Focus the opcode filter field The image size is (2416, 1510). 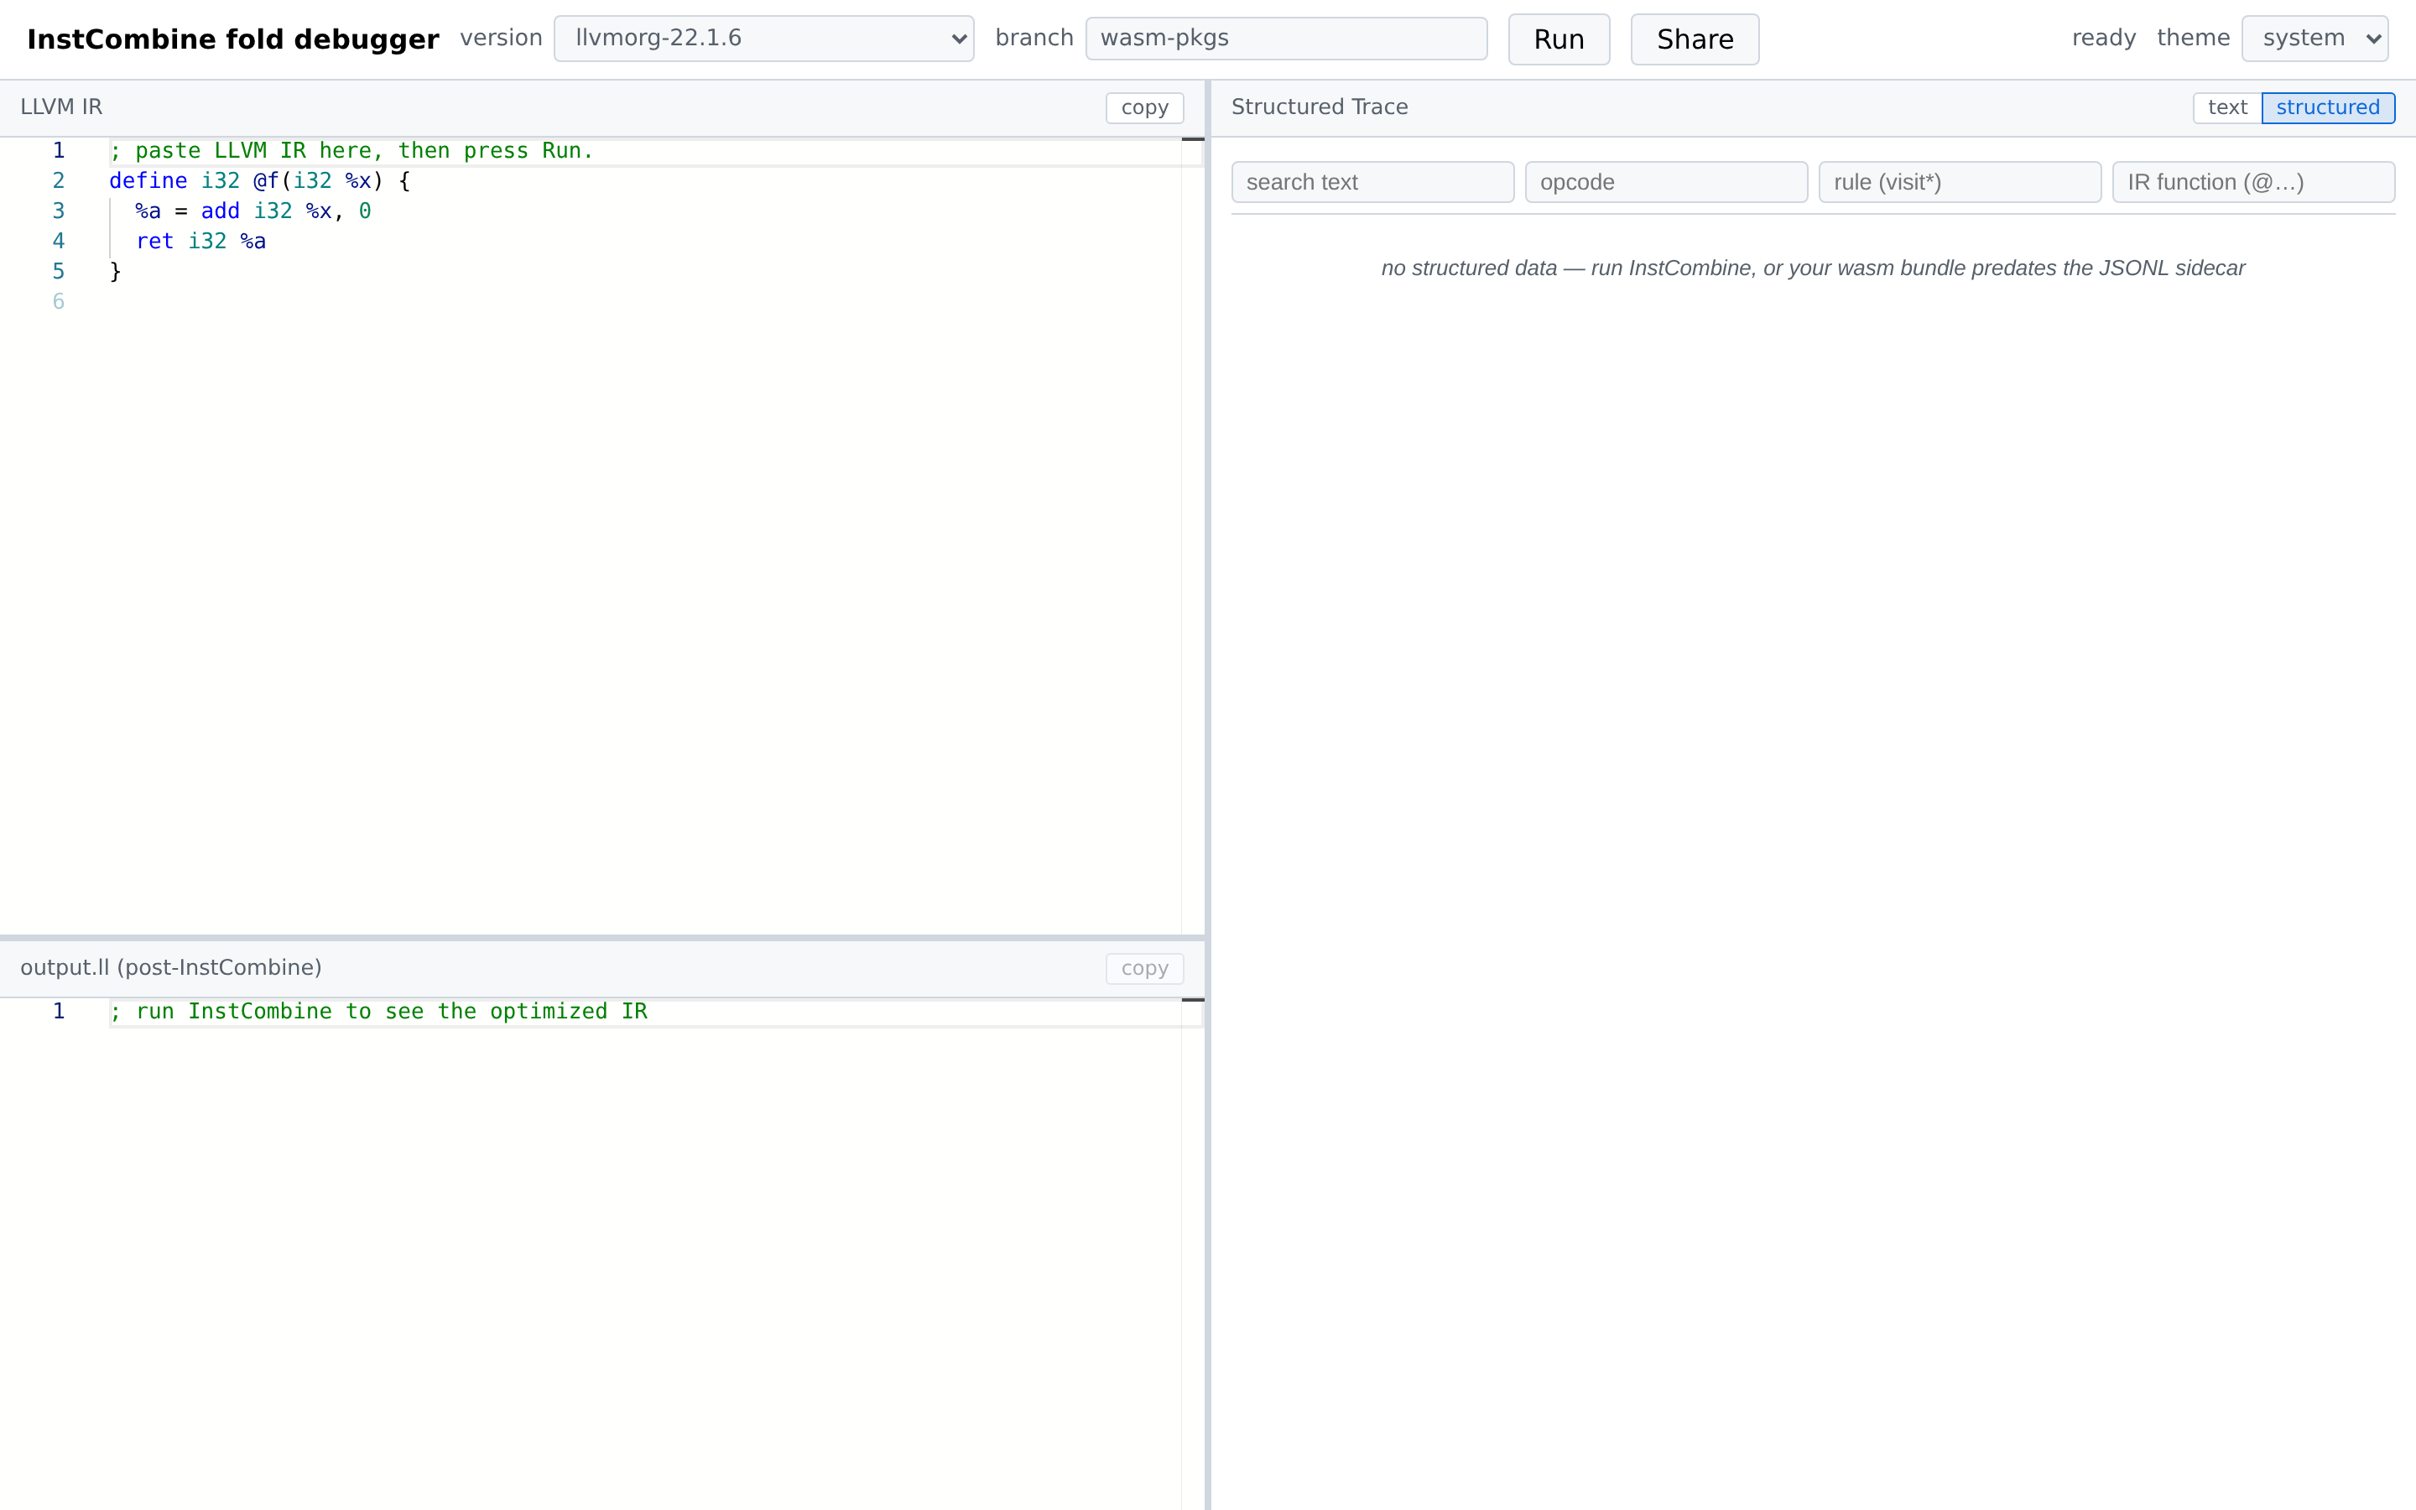pyautogui.click(x=1666, y=183)
